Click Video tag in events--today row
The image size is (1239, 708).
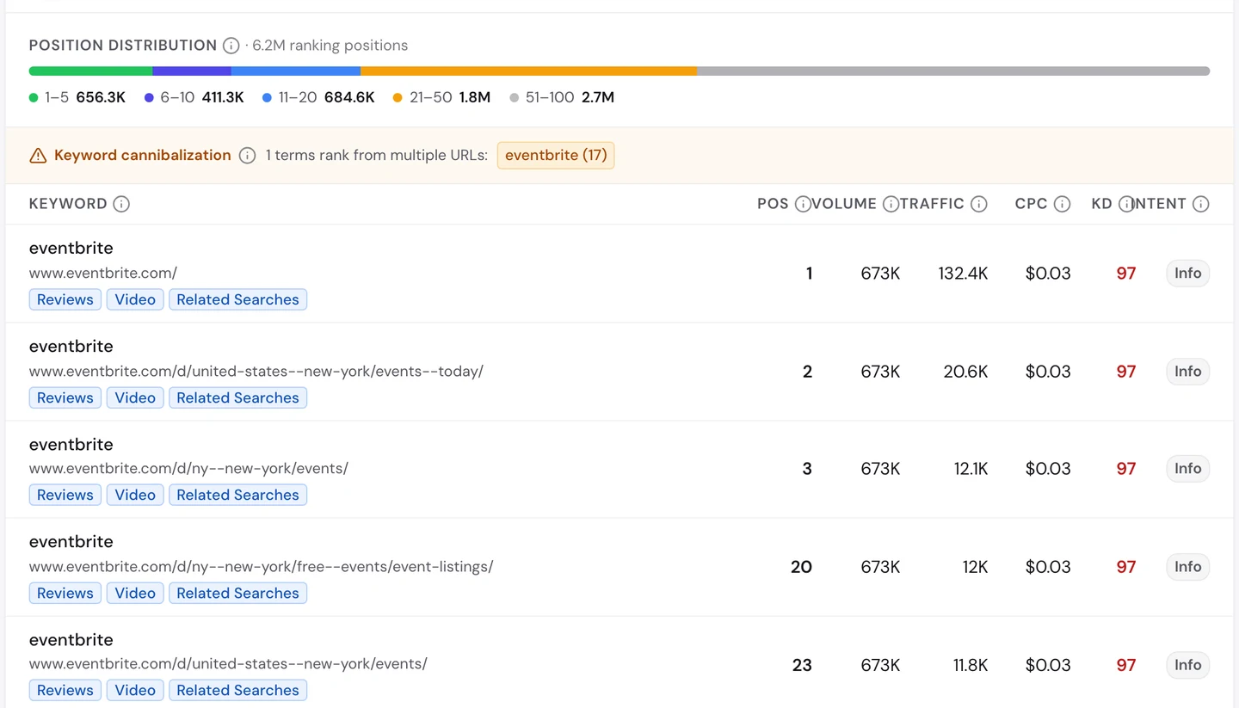click(135, 397)
